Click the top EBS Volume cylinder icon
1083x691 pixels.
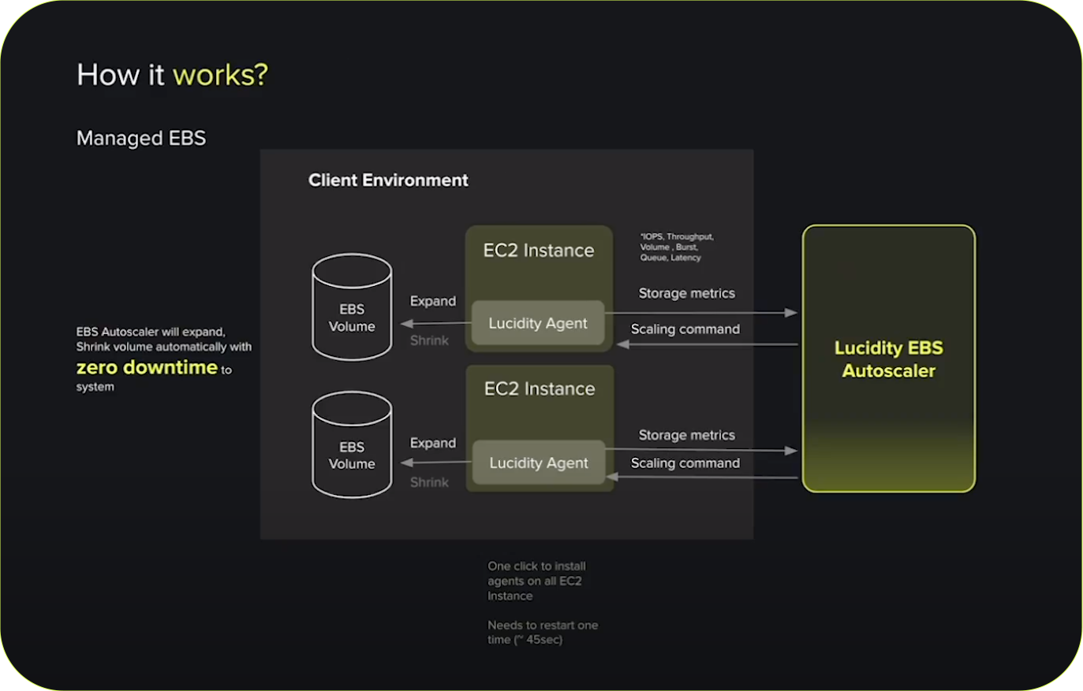[352, 307]
